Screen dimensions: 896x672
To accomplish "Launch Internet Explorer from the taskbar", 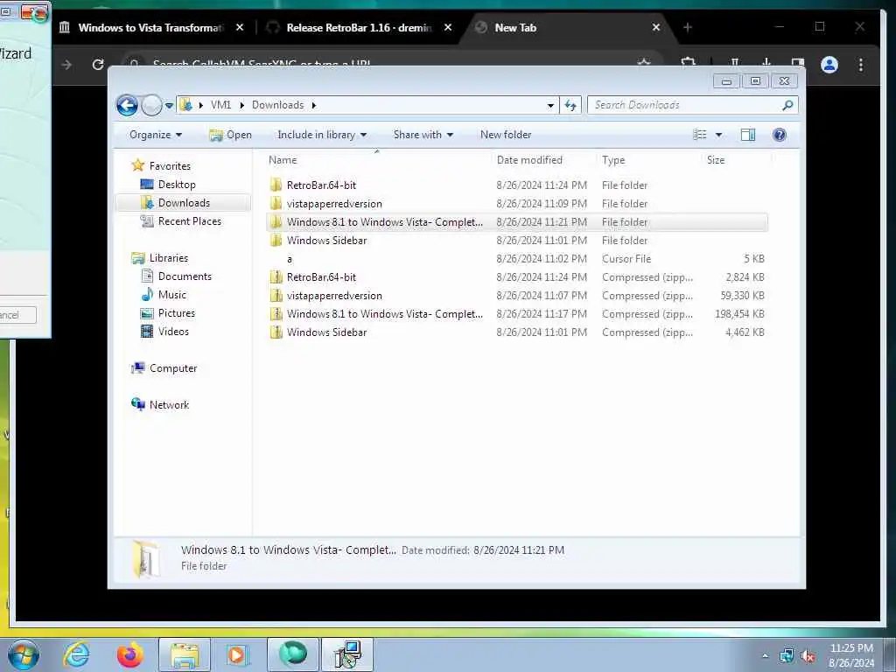I will coord(77,654).
